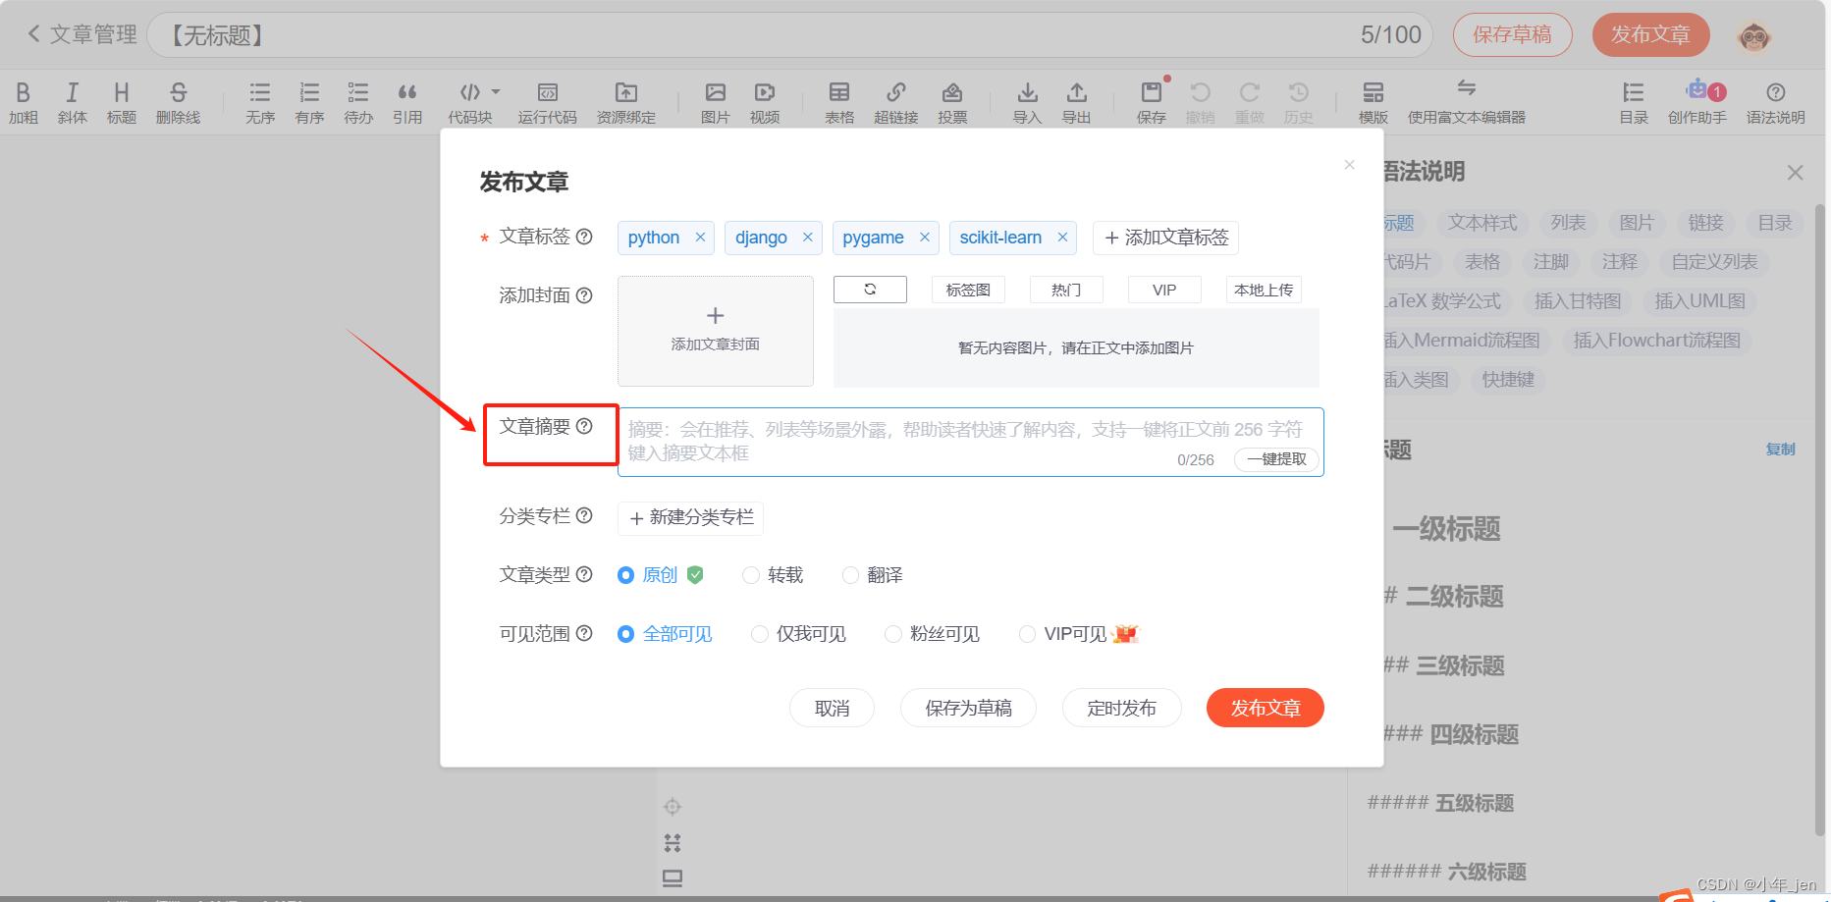Insert a hyperlink
1831x902 pixels.
[896, 102]
